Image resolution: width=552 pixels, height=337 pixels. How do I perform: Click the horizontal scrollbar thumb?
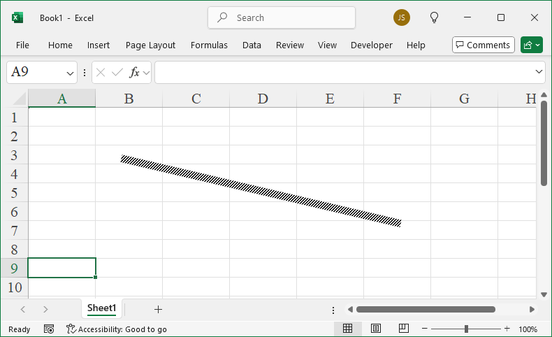click(x=426, y=309)
